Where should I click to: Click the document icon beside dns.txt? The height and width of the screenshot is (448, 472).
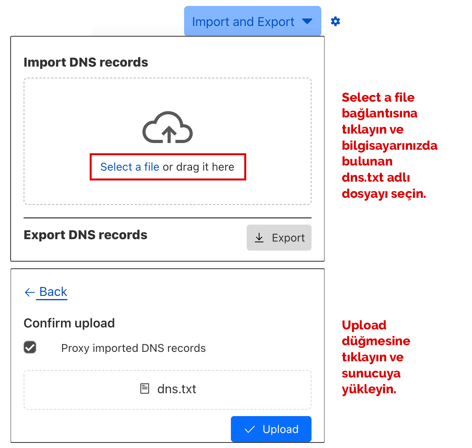(144, 389)
